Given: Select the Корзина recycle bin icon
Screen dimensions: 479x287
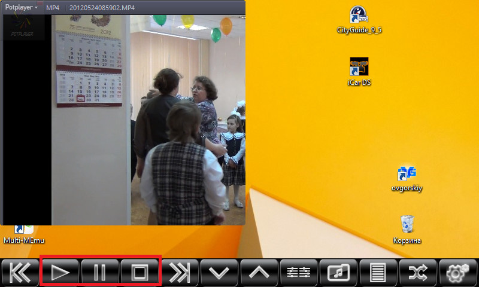Looking at the screenshot, I should (407, 225).
